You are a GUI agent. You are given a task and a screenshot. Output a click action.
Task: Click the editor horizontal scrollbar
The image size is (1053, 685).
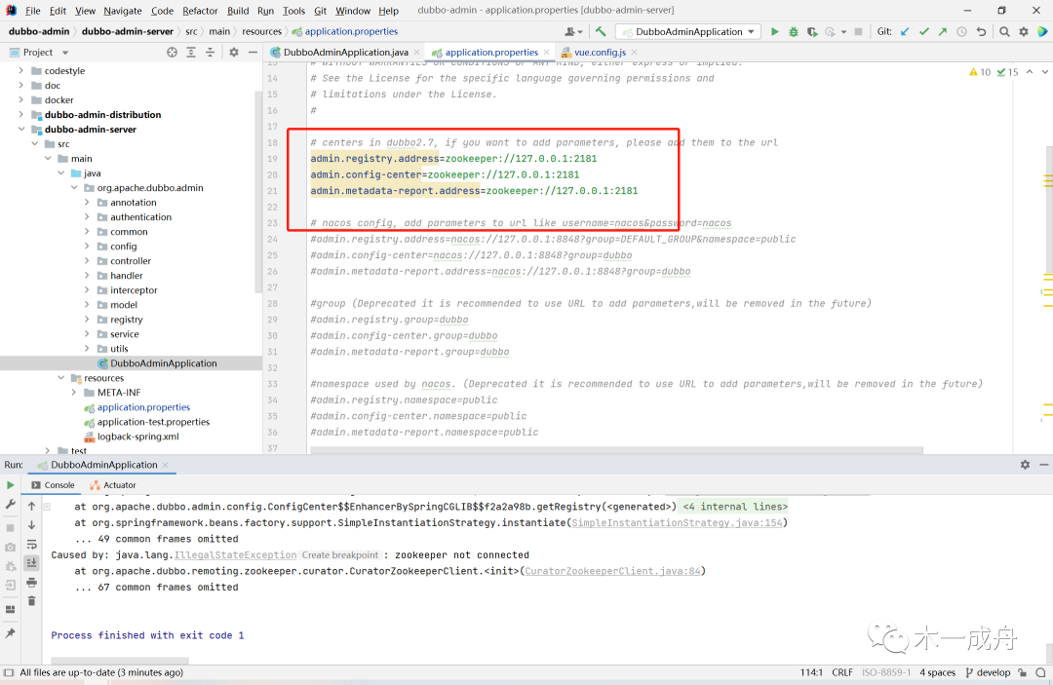616,449
